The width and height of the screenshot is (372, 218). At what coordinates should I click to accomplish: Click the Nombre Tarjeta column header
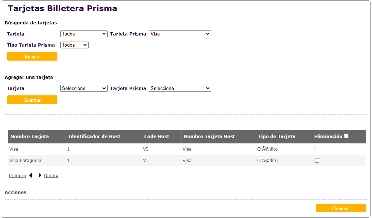tap(30, 137)
